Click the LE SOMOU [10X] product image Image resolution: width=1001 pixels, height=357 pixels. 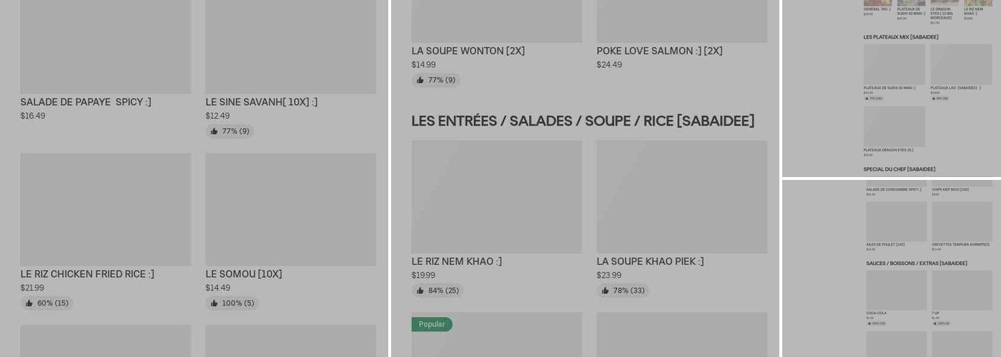click(290, 209)
